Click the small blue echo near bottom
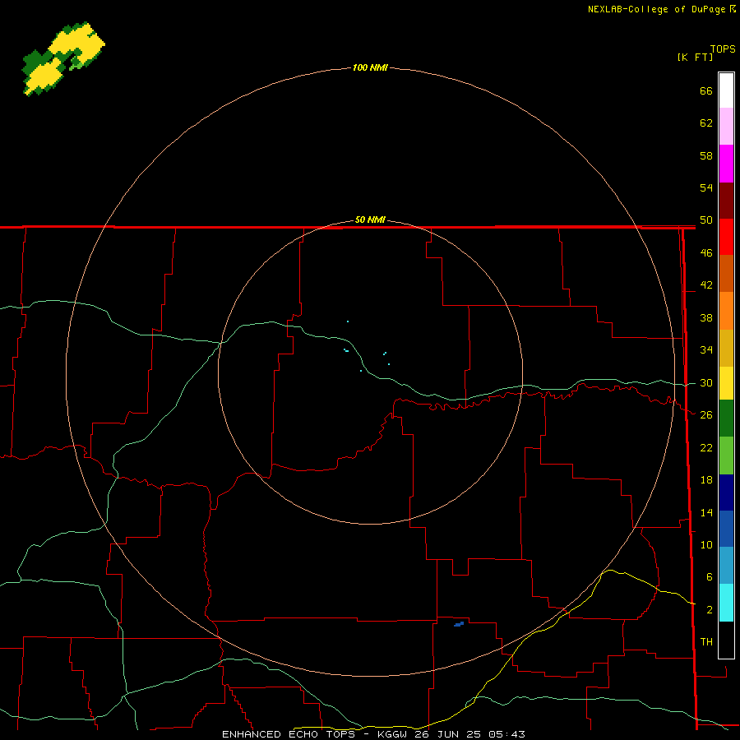Viewport: 740px width, 740px height. click(459, 624)
